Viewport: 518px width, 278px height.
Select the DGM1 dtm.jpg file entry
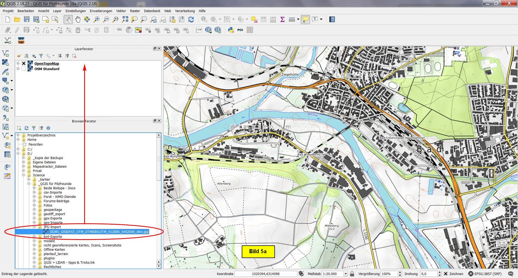(x=99, y=232)
